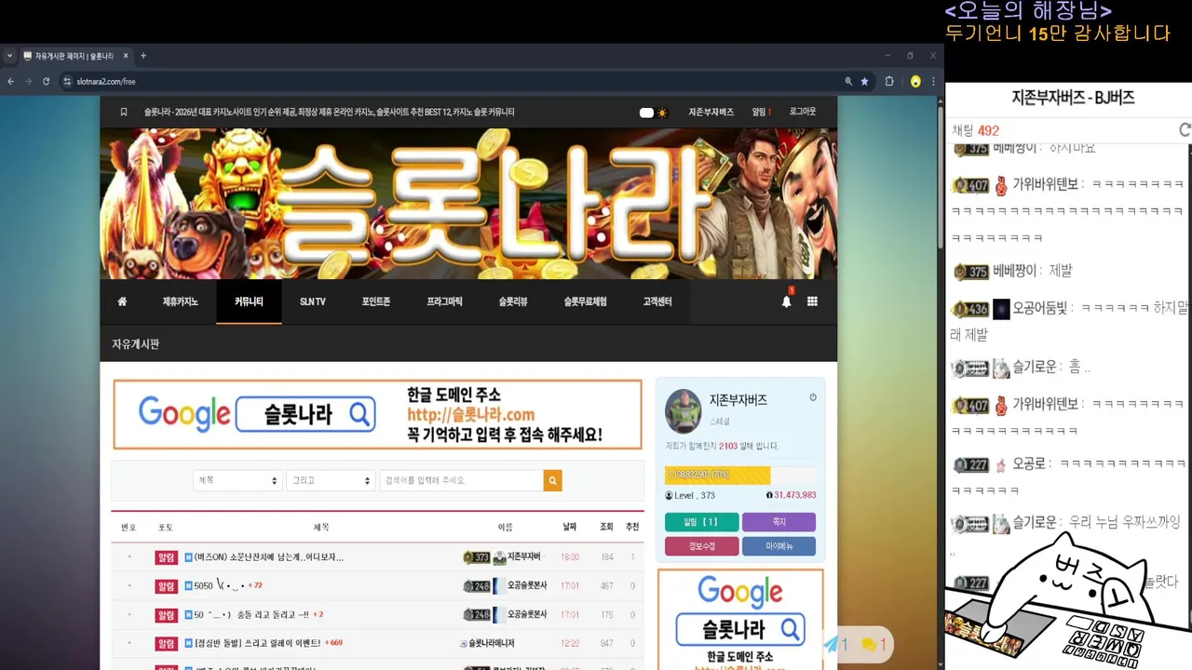Click author 지존부자버 in the first post row
Viewport: 1192px width, 670px height.
point(523,557)
